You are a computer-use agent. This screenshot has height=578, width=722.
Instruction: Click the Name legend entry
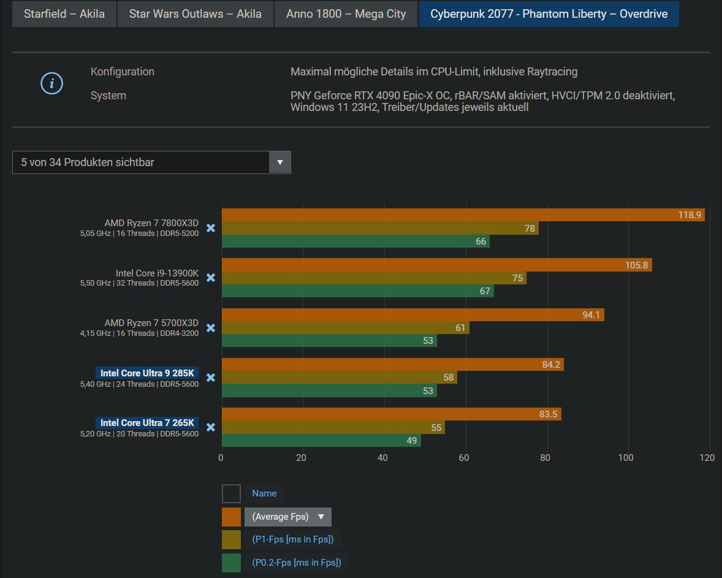(264, 493)
